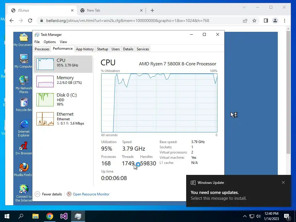
Task: Open Chrome three-dot menu
Action: click(285, 21)
